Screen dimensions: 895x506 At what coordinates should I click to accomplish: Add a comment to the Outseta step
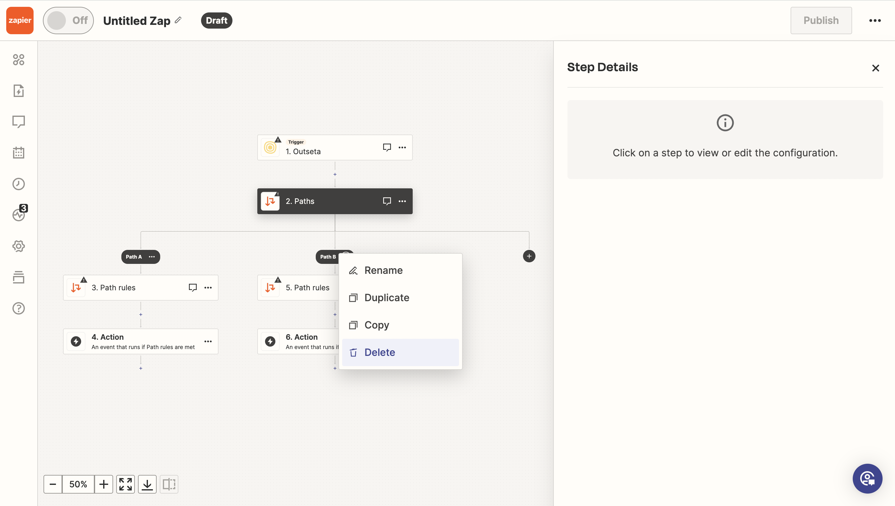pos(387,147)
